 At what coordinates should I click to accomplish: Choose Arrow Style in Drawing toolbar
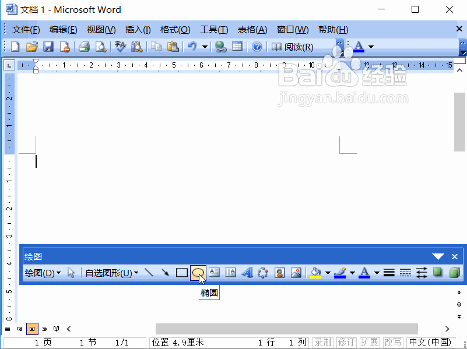[x=422, y=273]
